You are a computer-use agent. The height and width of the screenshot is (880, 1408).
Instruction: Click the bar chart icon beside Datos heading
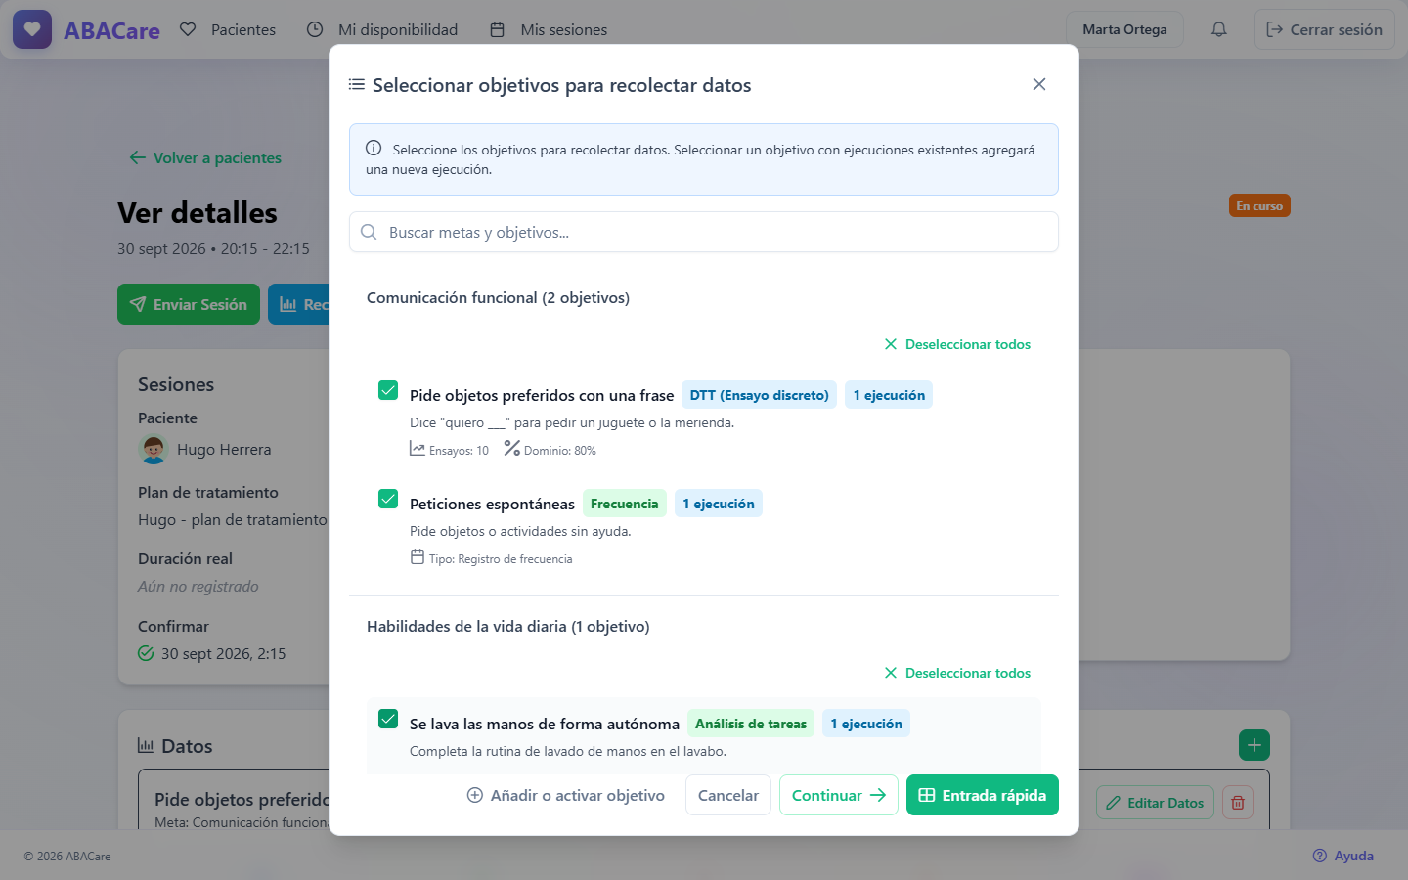pyautogui.click(x=146, y=745)
